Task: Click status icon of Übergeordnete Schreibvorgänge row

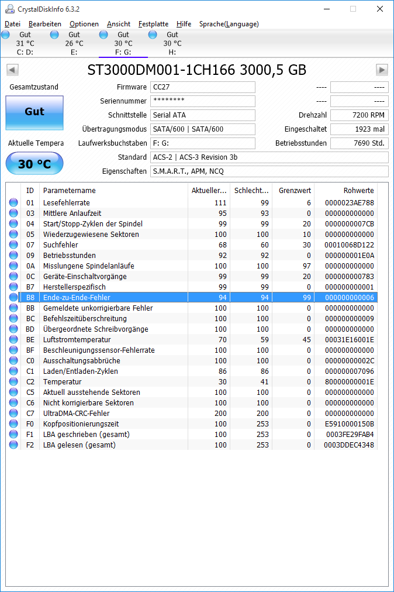Action: pyautogui.click(x=13, y=329)
